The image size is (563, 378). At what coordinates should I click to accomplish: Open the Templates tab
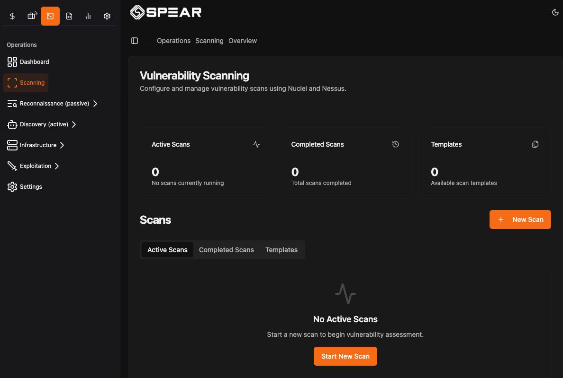click(x=281, y=250)
